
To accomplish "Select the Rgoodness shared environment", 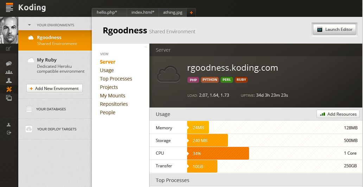I will (55, 40).
